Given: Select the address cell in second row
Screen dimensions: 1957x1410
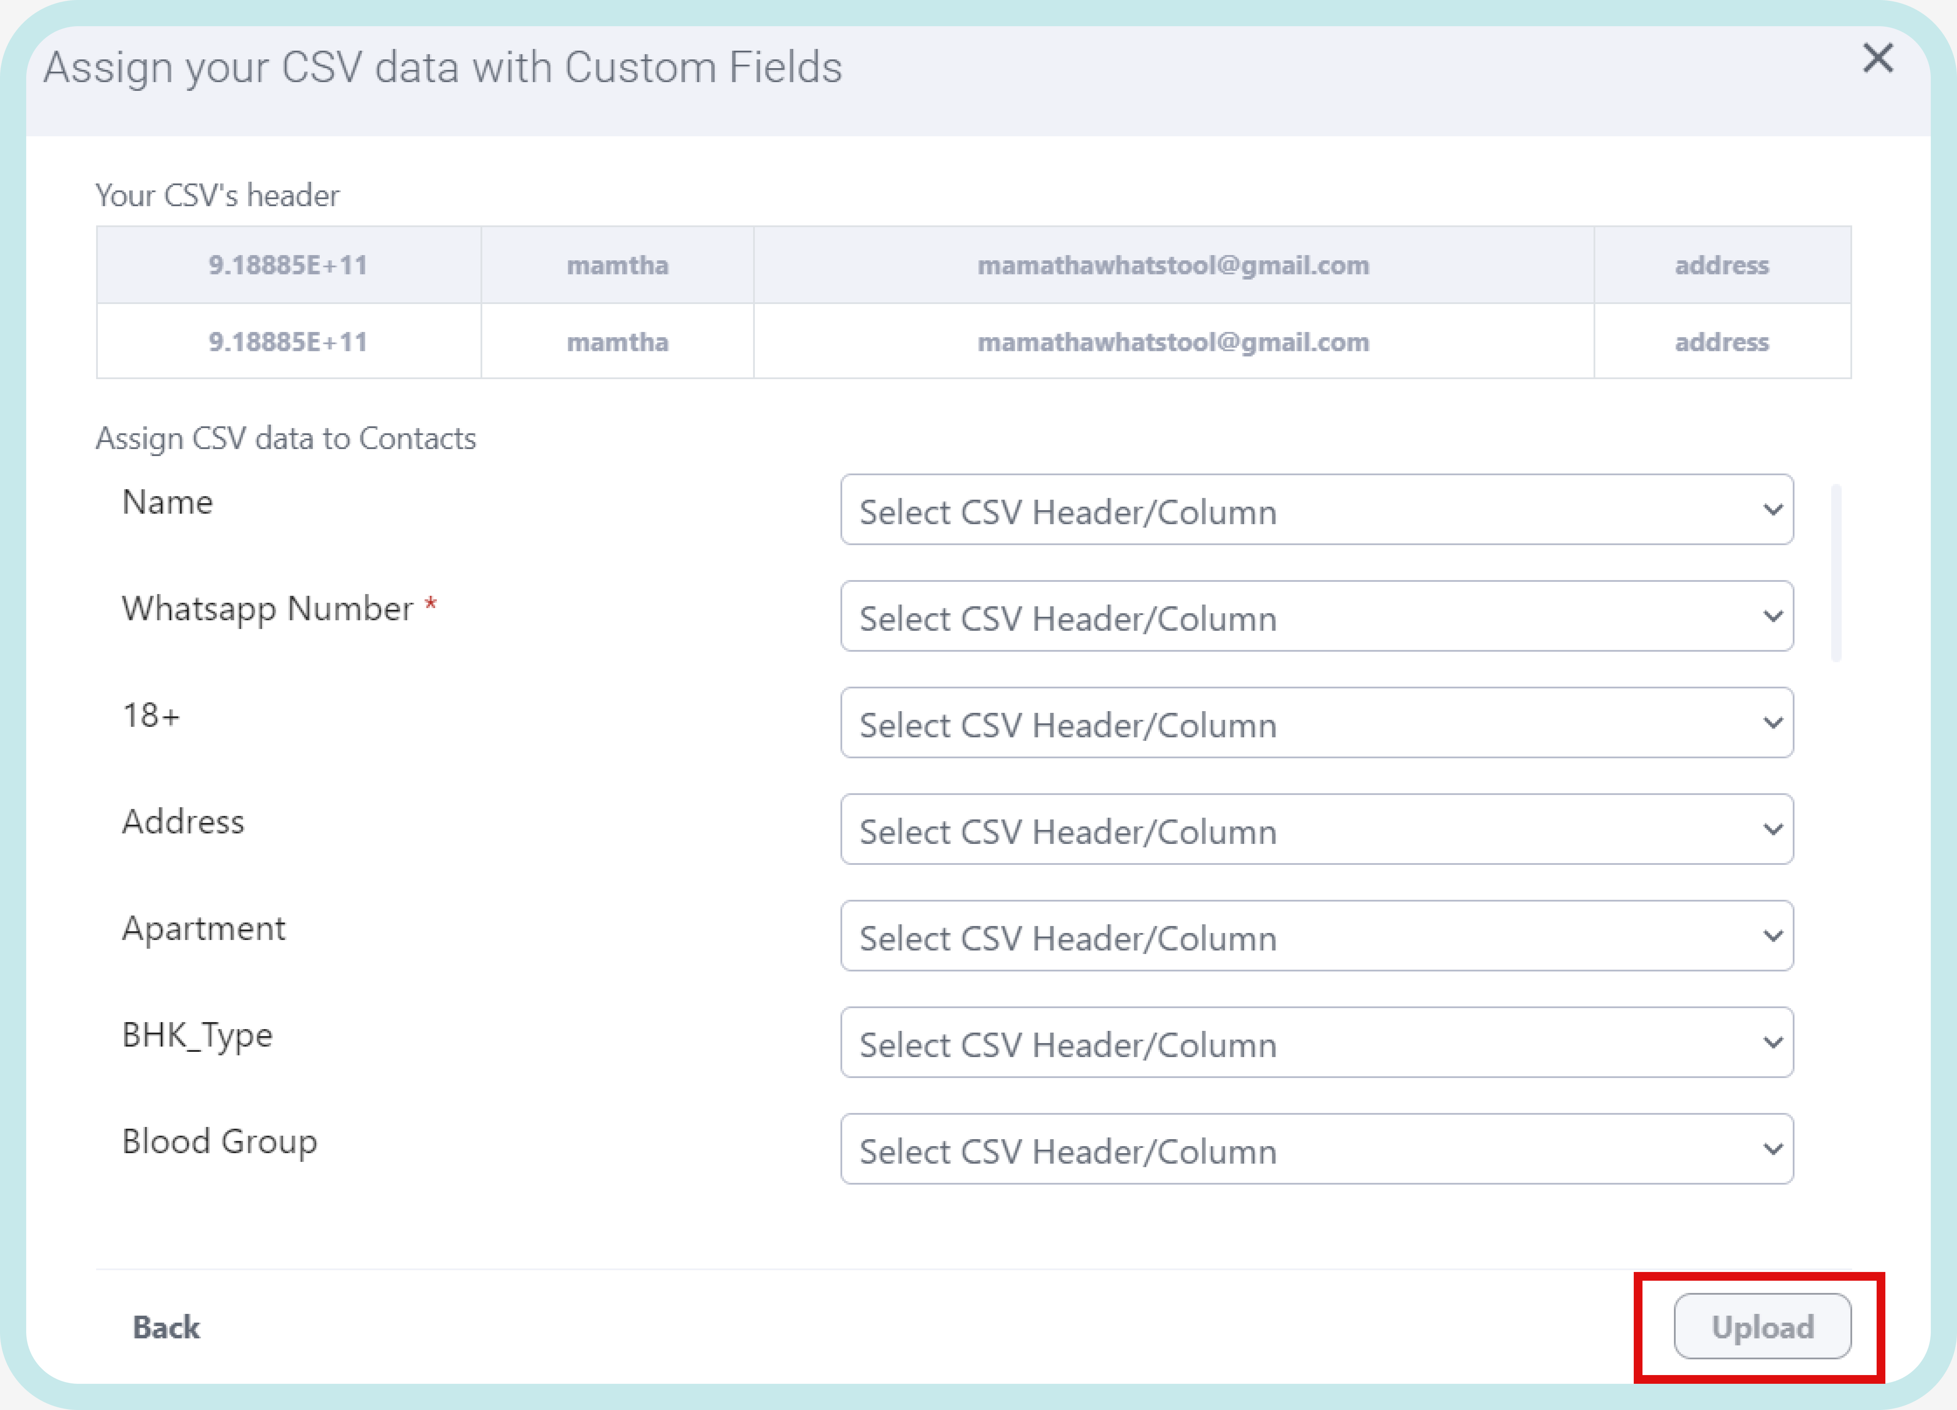Looking at the screenshot, I should point(1722,342).
